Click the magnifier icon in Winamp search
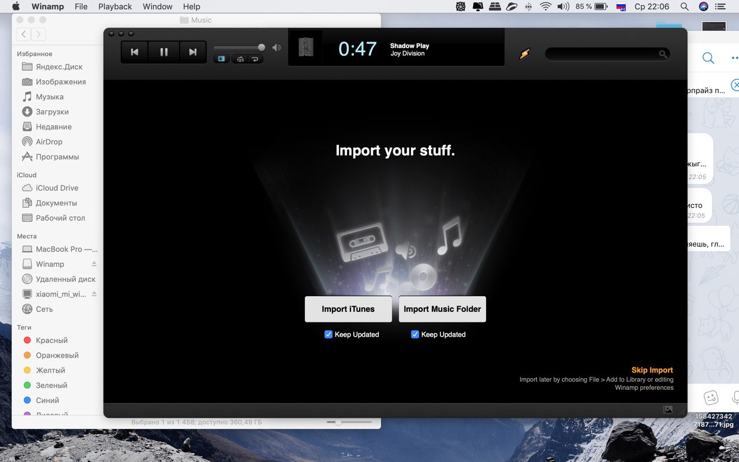 point(663,54)
